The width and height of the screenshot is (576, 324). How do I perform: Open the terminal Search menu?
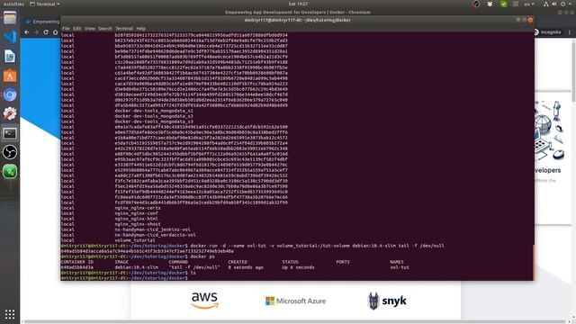coord(105,28)
